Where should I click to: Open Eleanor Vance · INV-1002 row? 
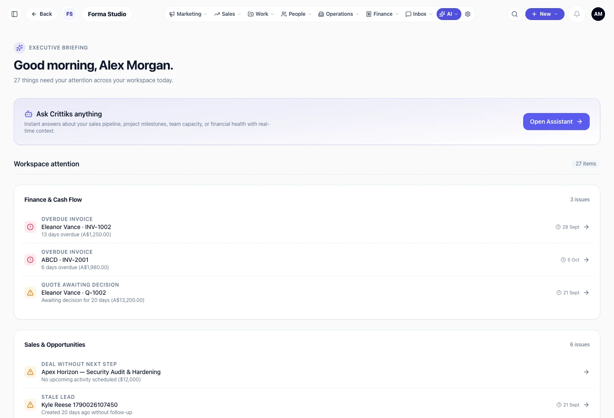click(307, 227)
